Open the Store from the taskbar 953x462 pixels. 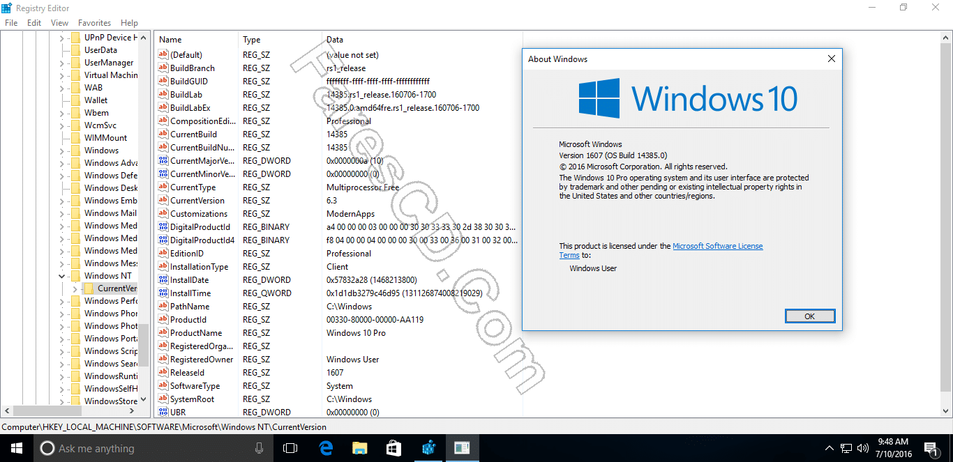[393, 448]
